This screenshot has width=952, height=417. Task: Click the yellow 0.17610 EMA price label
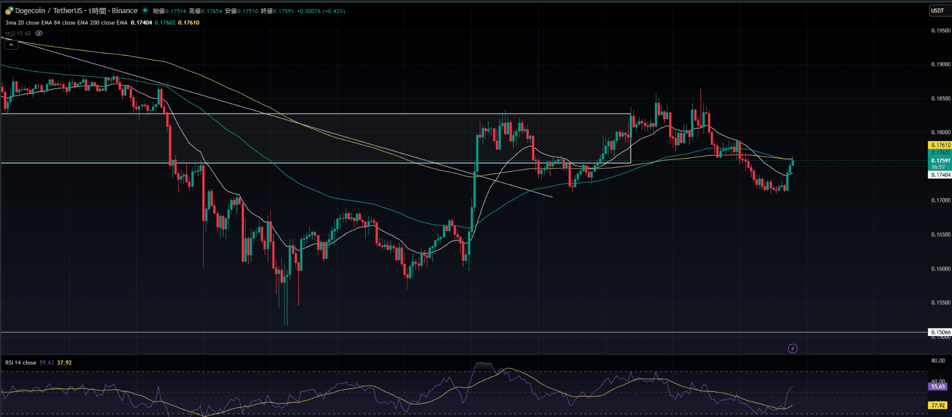coord(940,145)
